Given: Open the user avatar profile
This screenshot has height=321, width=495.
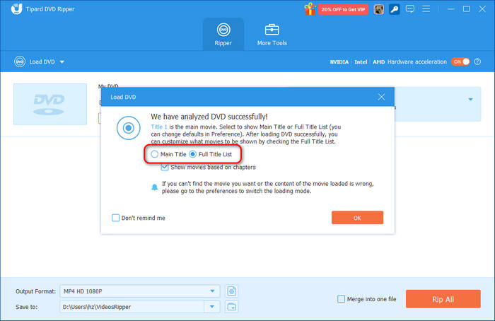Looking at the screenshot, I should 378,9.
